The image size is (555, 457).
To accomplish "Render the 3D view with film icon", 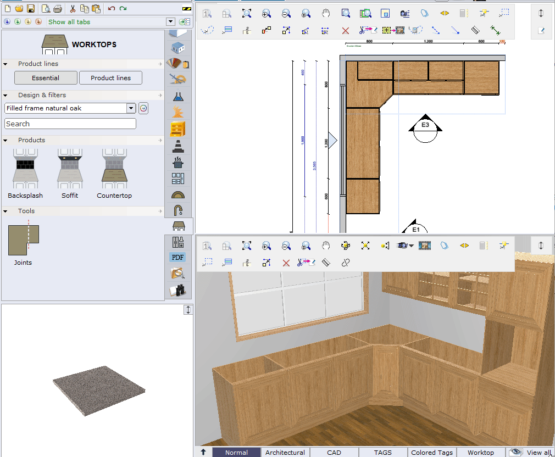I will click(425, 246).
